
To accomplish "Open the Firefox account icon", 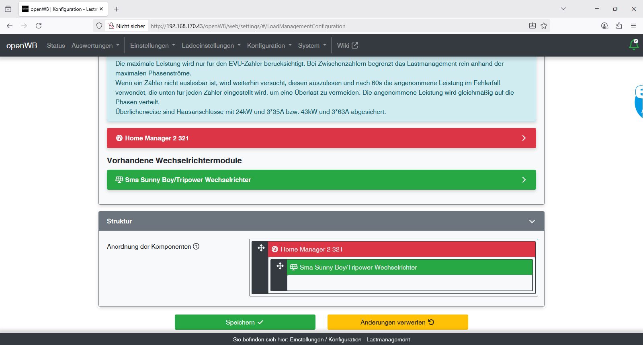I will coord(604,26).
